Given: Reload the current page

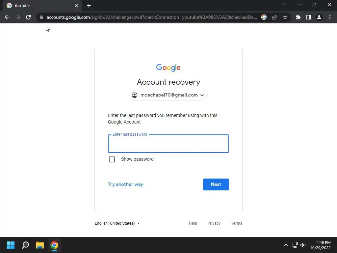Looking at the screenshot, I should tap(28, 17).
